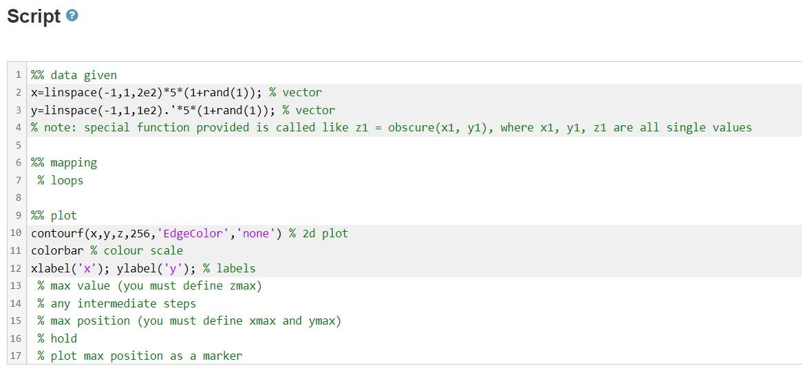Click line number 10 in the gutter
The width and height of the screenshot is (802, 379).
click(x=15, y=233)
